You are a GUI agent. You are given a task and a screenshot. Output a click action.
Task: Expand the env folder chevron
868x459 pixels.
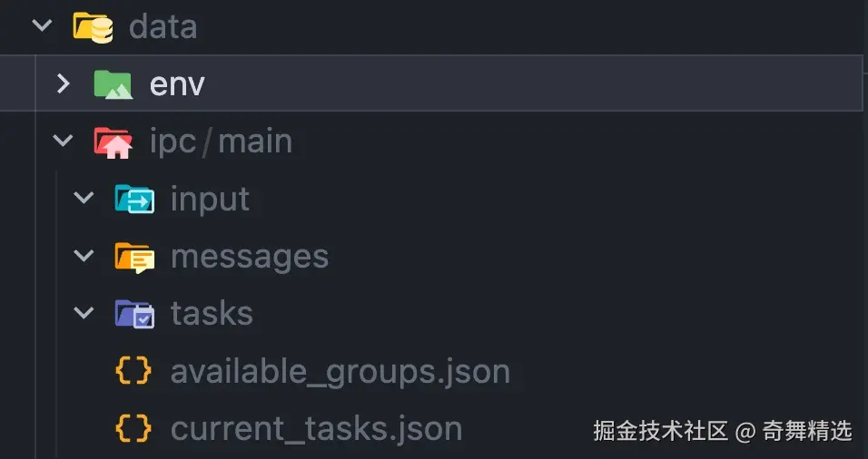[63, 84]
